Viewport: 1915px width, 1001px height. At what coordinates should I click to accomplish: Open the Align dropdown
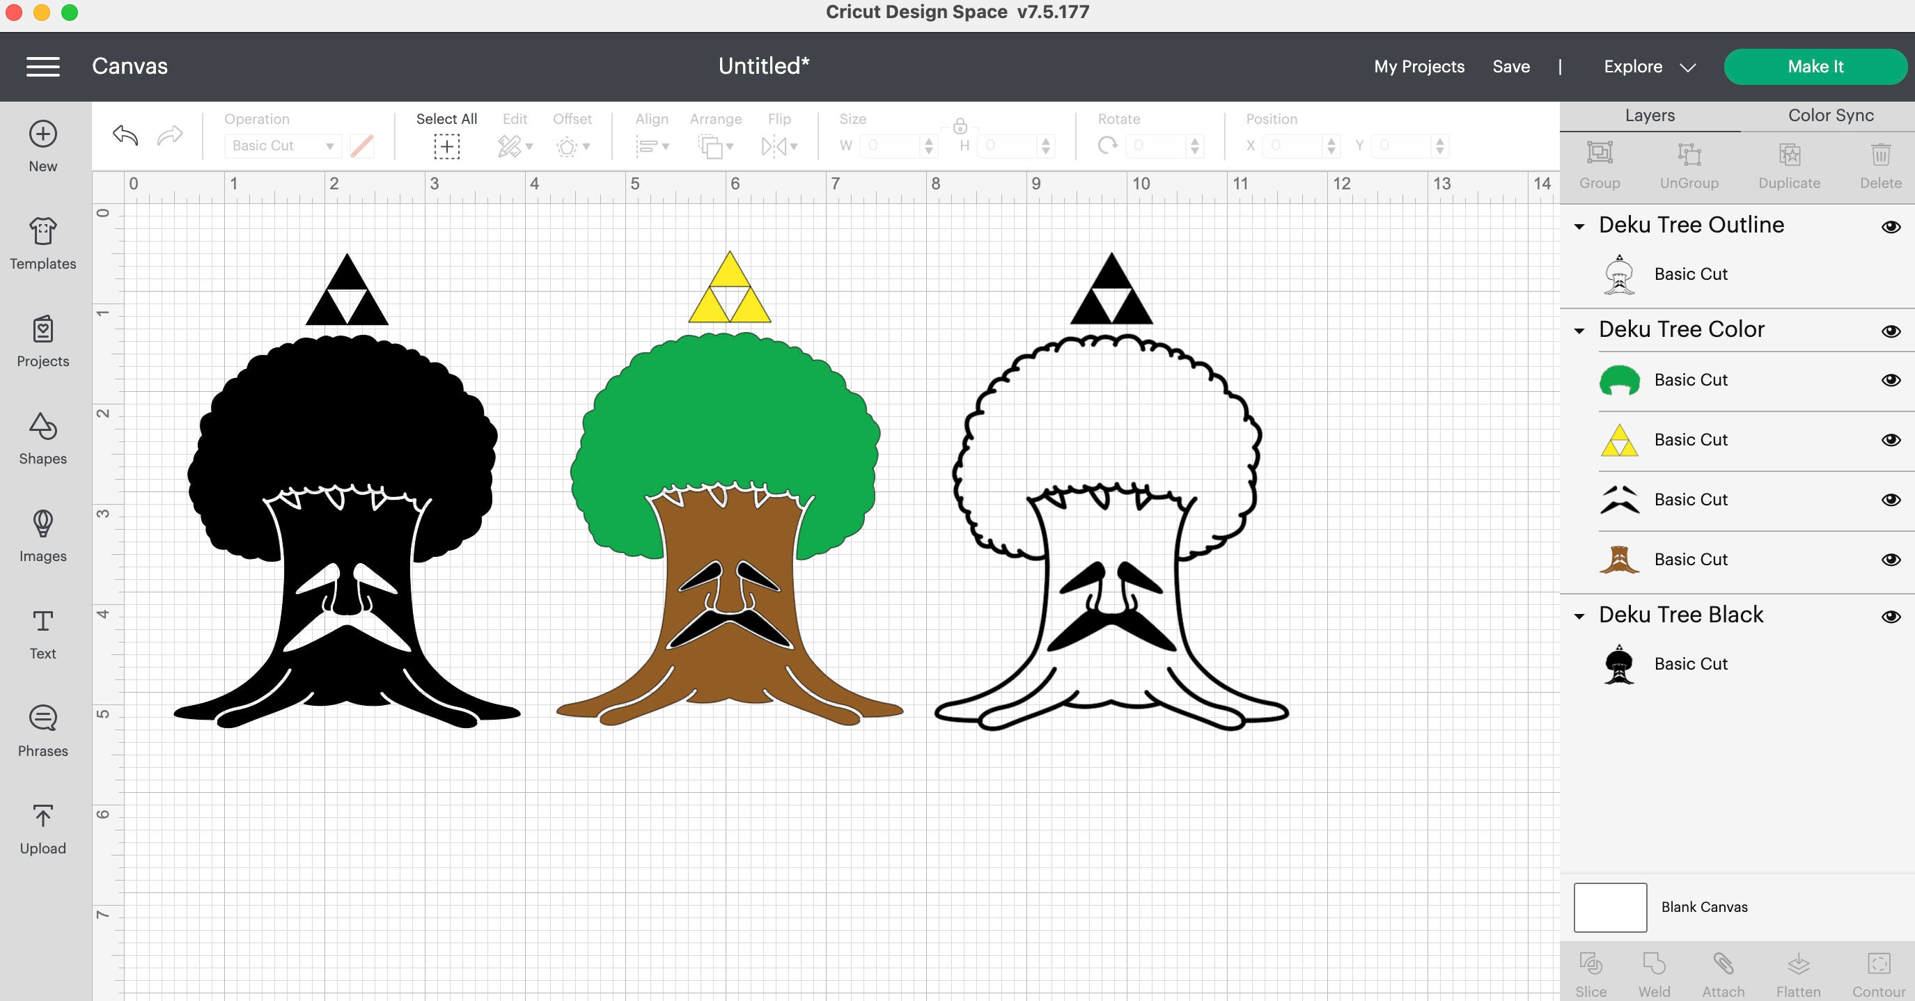(652, 146)
